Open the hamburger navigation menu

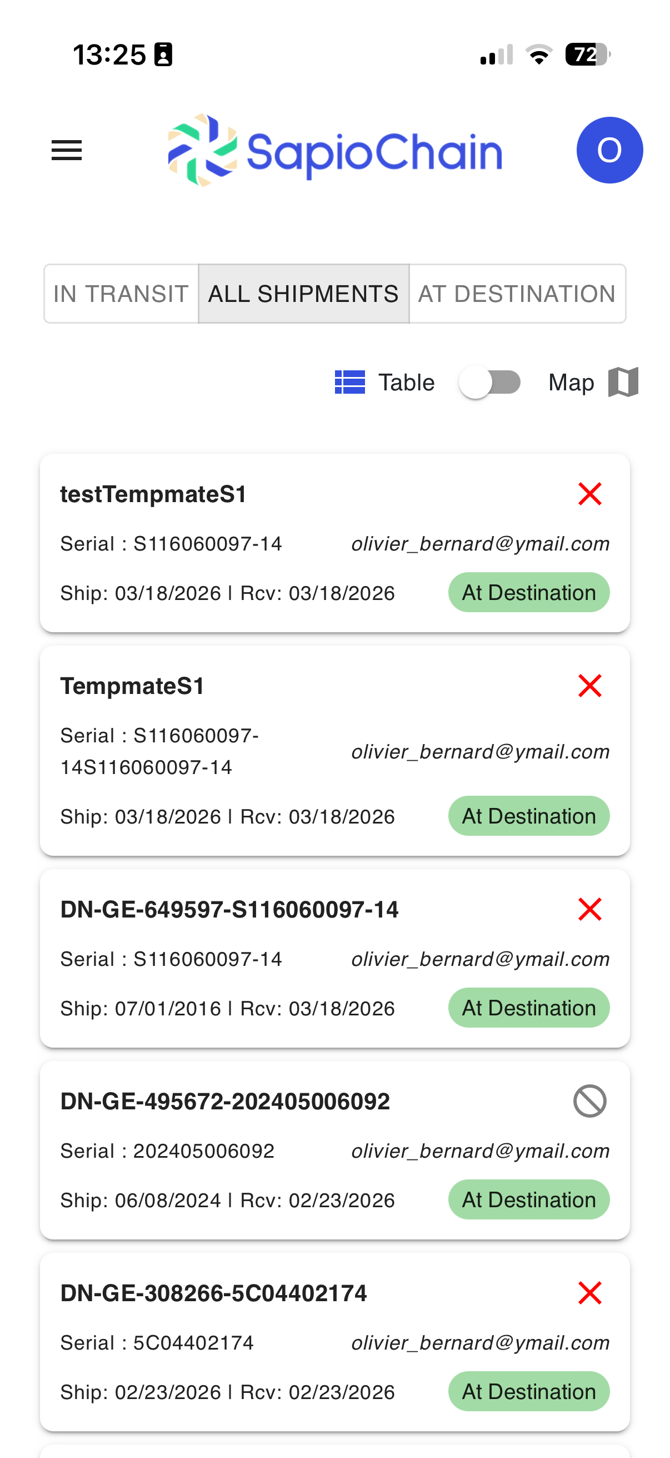(67, 151)
